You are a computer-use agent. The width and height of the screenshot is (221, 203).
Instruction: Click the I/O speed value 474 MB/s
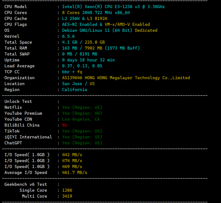click(72, 161)
